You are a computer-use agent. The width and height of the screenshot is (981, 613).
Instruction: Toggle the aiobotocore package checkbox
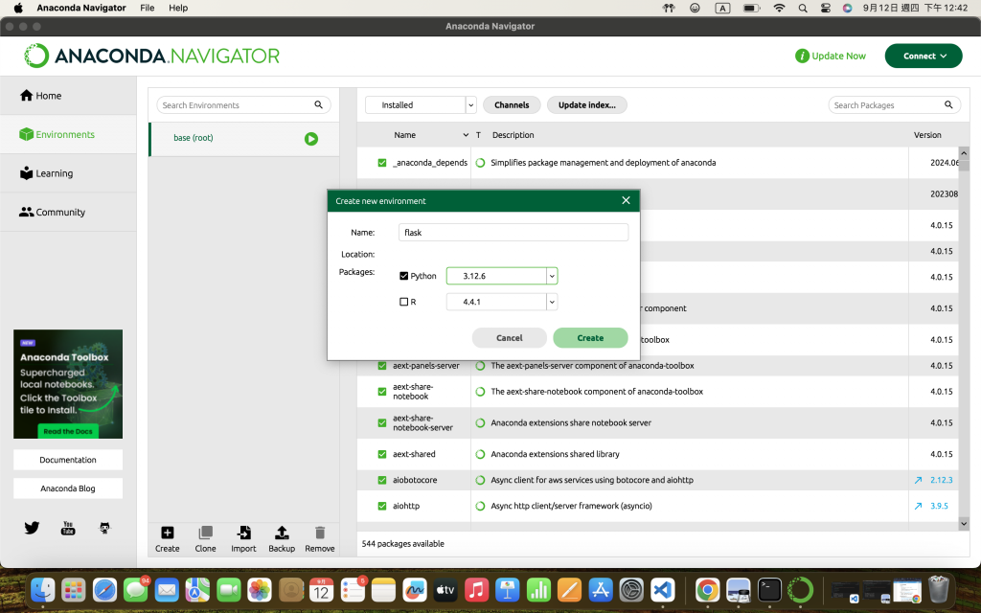[381, 481]
